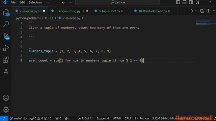Toggle the secondary sidebar layout
Screen dimensions: 216x121
191,2
